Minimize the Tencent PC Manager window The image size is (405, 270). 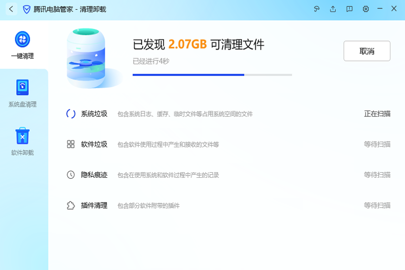[381, 9]
